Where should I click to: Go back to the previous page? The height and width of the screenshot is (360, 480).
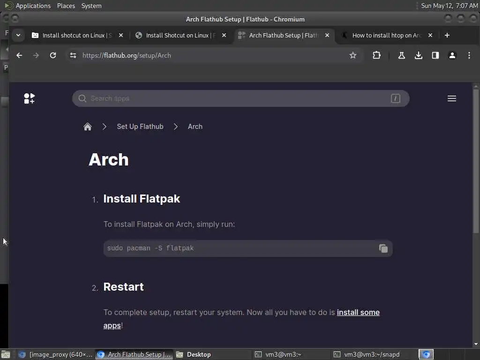(x=19, y=55)
